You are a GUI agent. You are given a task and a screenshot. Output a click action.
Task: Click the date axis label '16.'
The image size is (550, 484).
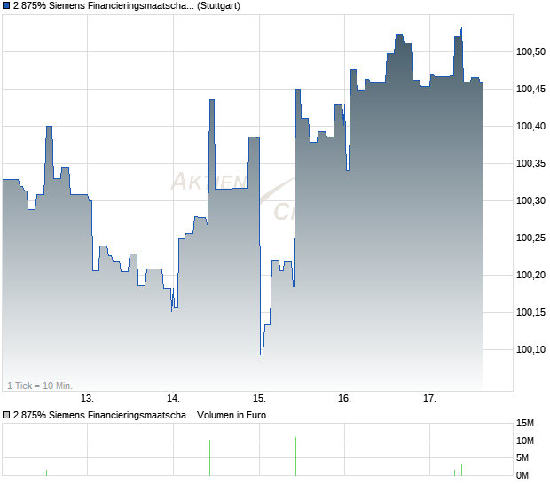click(x=344, y=399)
